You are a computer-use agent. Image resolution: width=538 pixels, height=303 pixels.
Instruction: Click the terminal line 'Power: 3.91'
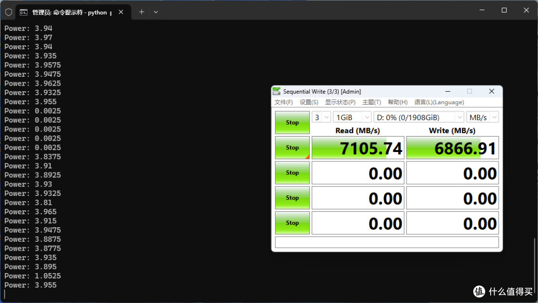coord(28,166)
